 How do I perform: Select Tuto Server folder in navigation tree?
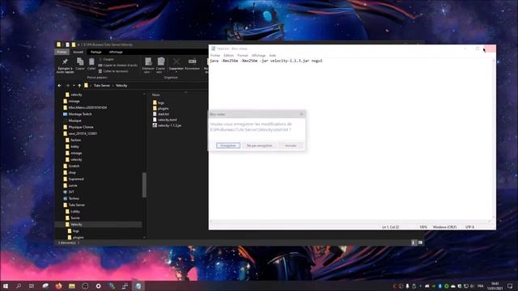tap(74, 205)
